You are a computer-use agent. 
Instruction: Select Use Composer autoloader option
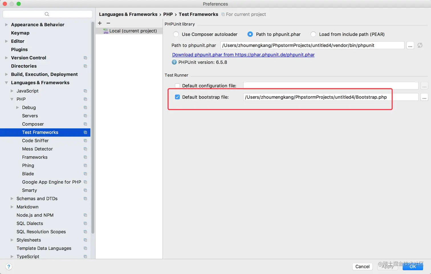(176, 34)
